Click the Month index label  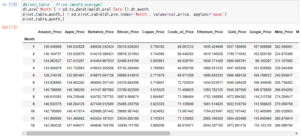pyautogui.click(x=30, y=39)
